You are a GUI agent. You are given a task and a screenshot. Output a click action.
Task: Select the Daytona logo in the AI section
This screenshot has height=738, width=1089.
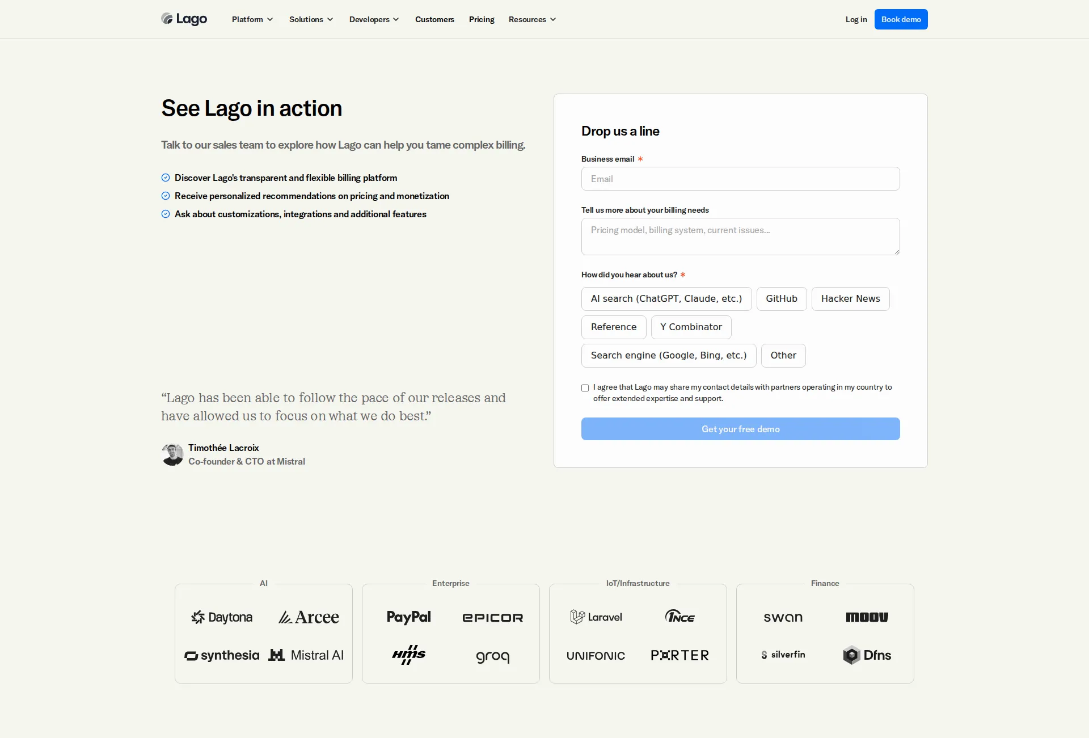pos(221,617)
